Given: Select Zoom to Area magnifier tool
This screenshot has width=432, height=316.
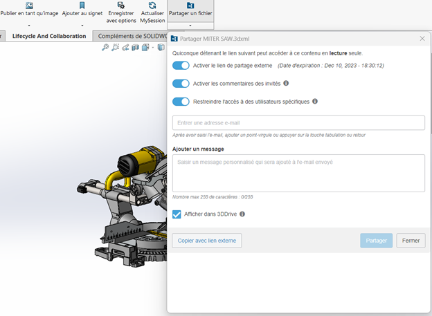Looking at the screenshot, I should (115, 47).
